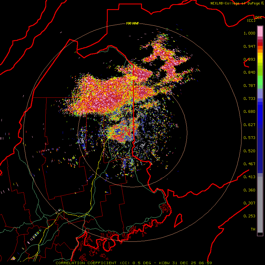Click the 100 NMI range ring label
The width and height of the screenshot is (265, 265).
pos(132,23)
